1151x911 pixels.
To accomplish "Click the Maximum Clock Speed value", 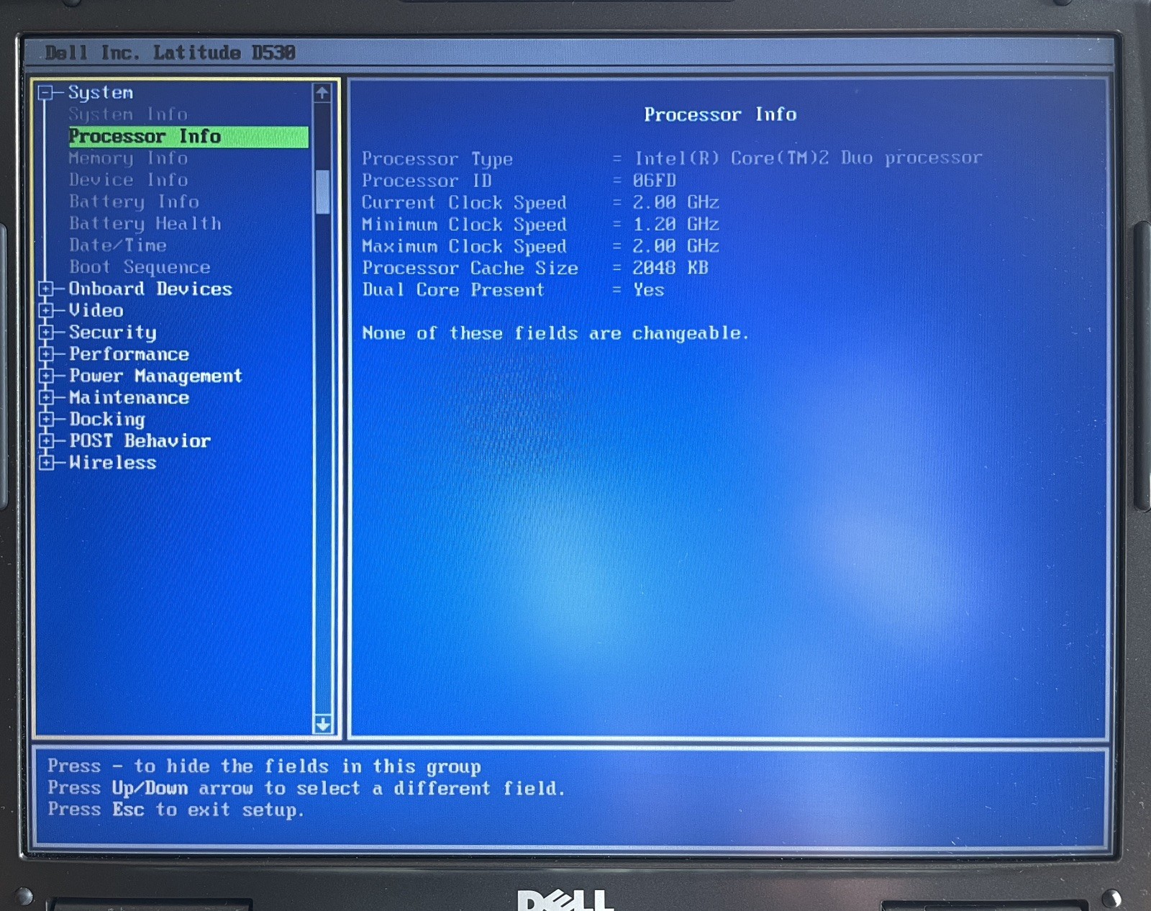I will click(x=675, y=246).
